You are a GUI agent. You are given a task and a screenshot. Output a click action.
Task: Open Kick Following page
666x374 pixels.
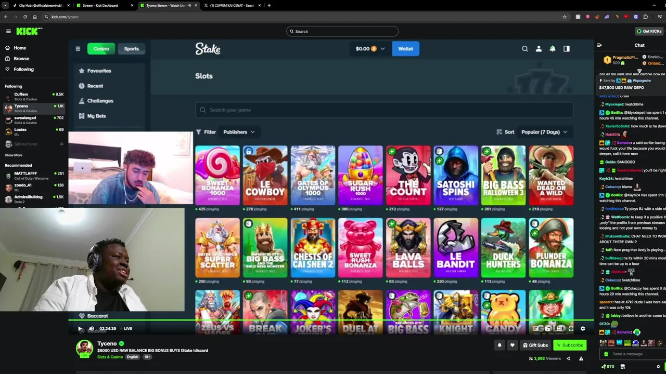(x=19, y=69)
